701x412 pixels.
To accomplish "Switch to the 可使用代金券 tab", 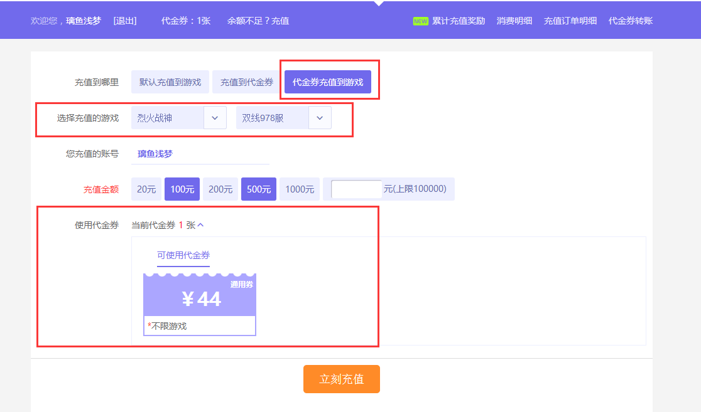I will point(183,255).
